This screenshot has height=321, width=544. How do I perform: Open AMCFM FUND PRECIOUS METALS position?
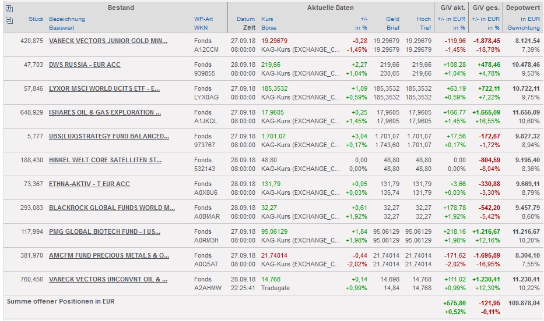point(109,255)
